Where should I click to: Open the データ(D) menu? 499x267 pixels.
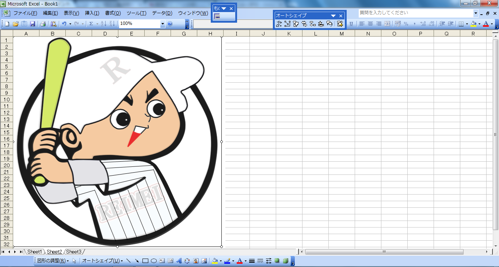(x=162, y=13)
